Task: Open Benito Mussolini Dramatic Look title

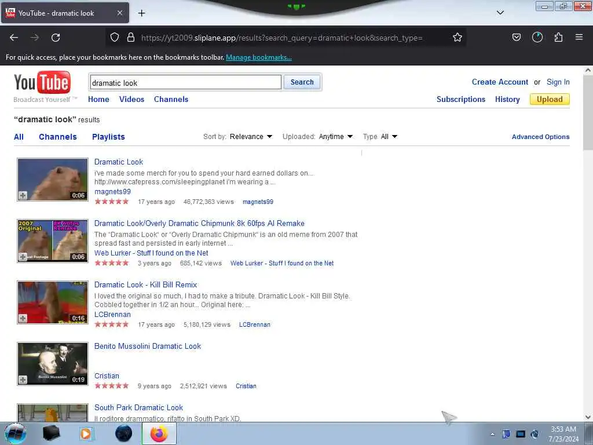Action: point(148,346)
